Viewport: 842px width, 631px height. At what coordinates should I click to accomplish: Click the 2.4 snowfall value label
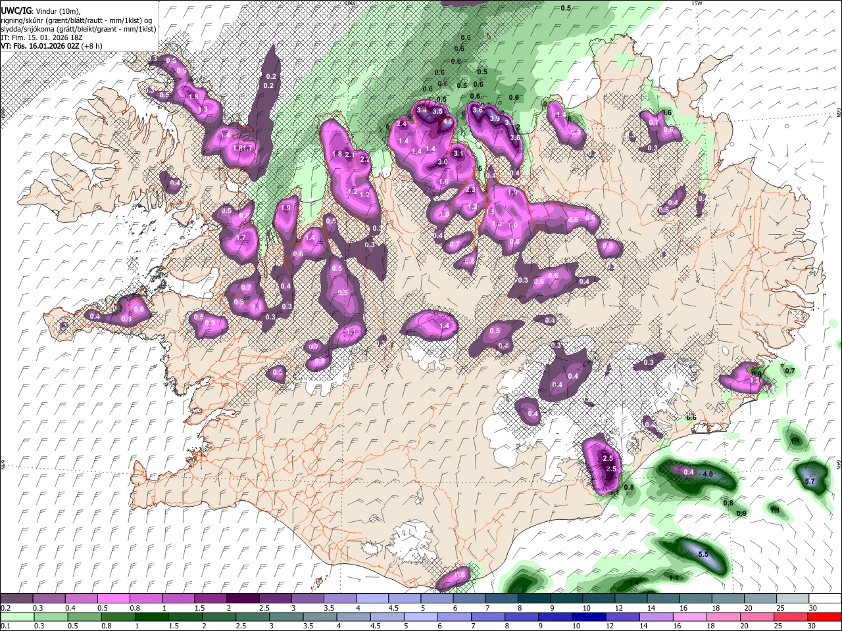(x=402, y=124)
